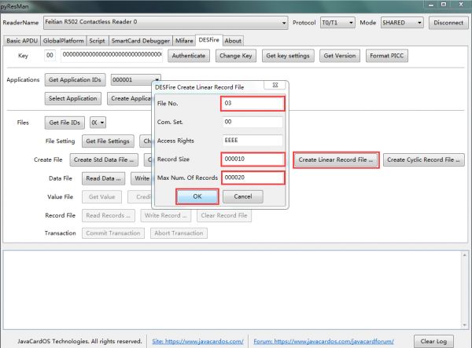Confirm the dialog with OK

click(x=197, y=196)
